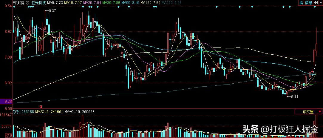Select the stock name 亚光科技

coord(39,3)
